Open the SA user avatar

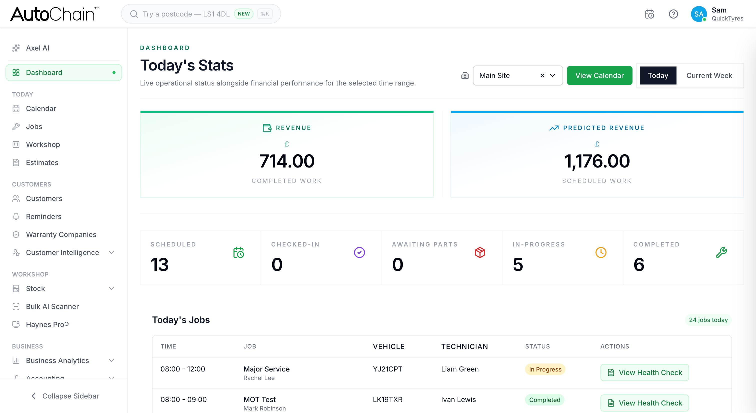pyautogui.click(x=698, y=14)
